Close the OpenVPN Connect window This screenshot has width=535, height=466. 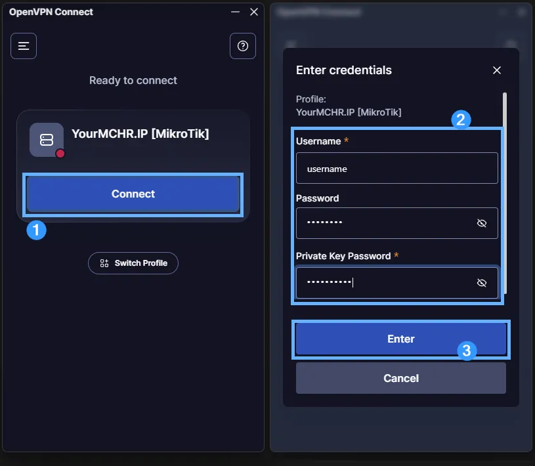coord(254,12)
